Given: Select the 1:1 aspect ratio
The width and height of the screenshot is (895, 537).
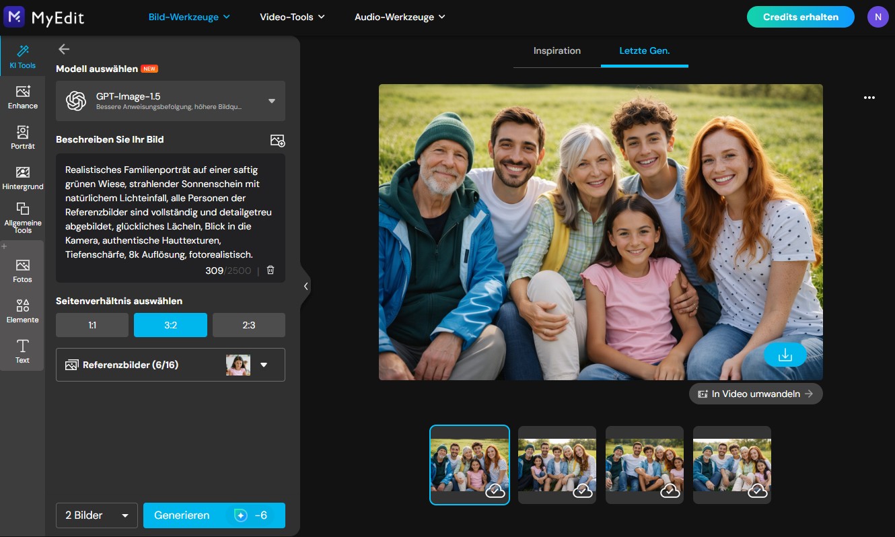Looking at the screenshot, I should point(92,324).
